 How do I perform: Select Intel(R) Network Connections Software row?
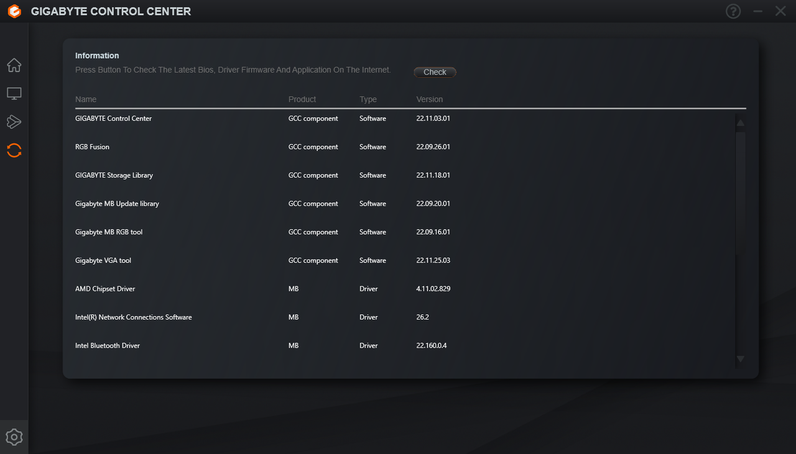click(404, 317)
